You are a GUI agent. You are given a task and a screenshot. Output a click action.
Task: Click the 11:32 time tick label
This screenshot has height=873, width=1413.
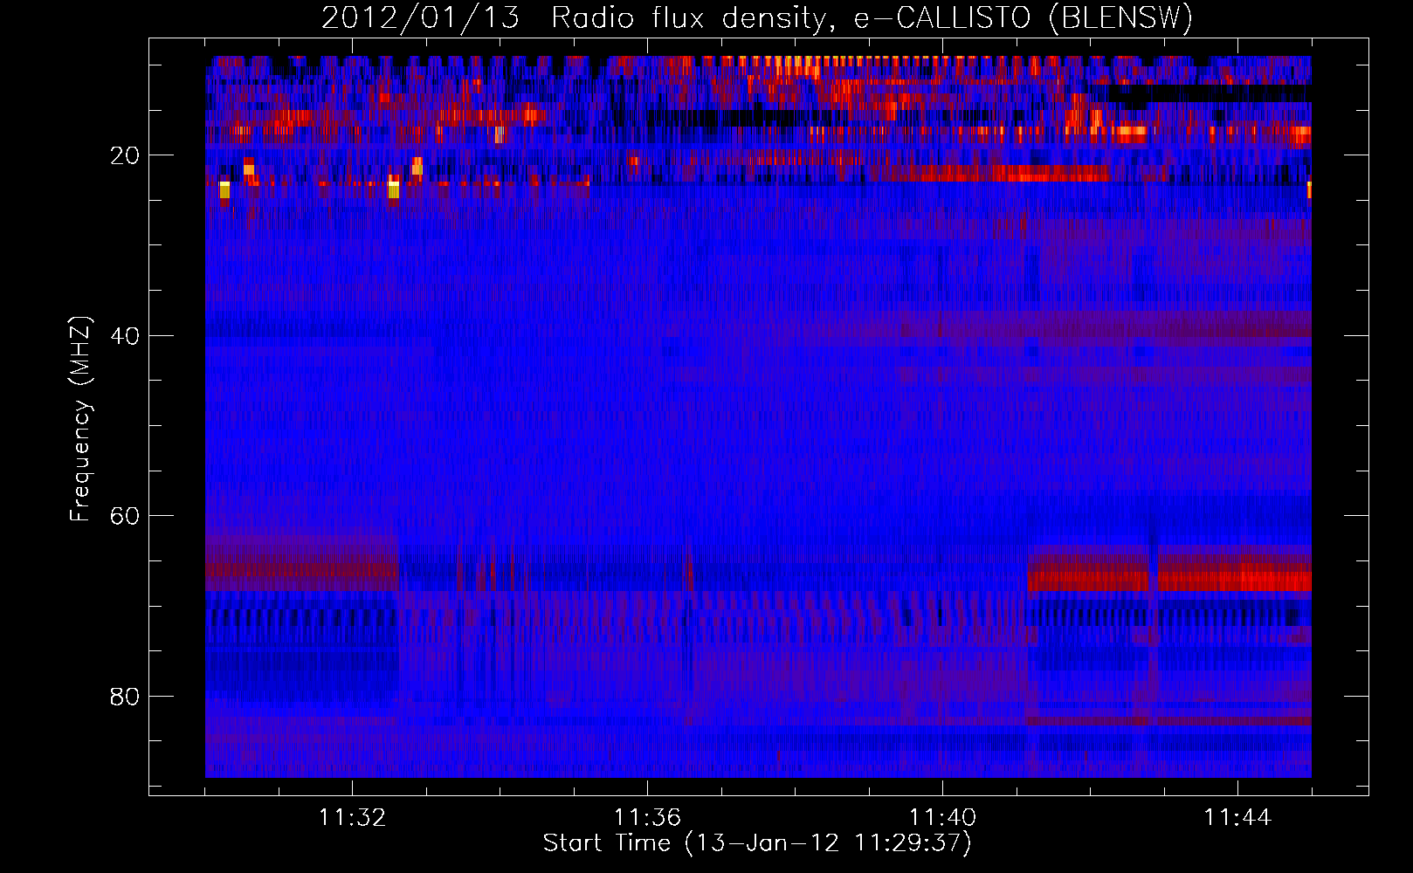[x=352, y=818]
